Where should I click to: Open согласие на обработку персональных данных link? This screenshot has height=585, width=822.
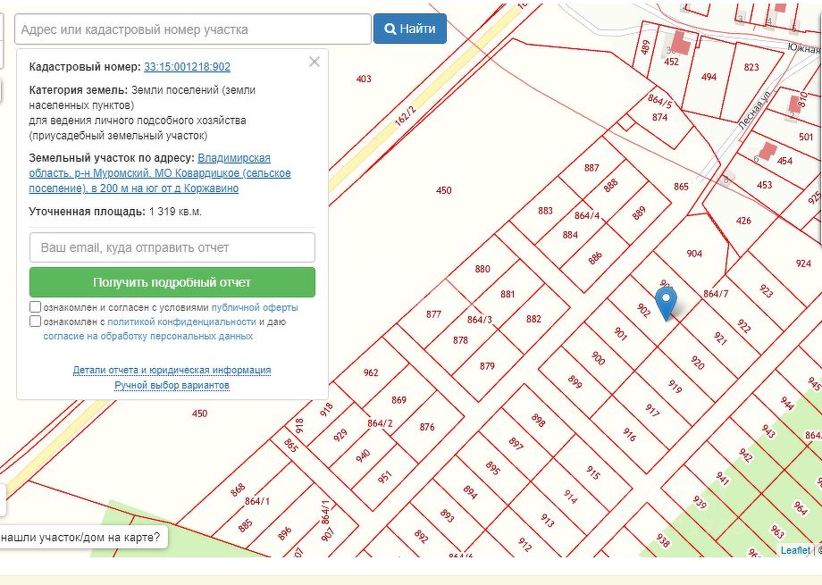coord(147,336)
